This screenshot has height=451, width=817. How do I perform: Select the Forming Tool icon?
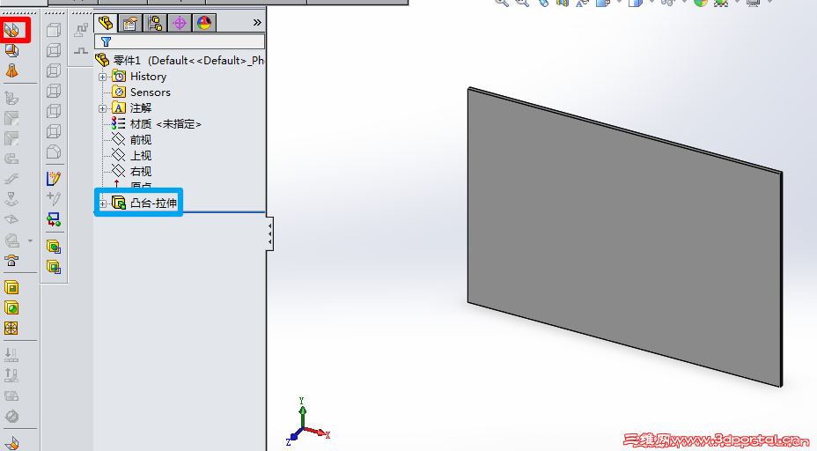(11, 260)
